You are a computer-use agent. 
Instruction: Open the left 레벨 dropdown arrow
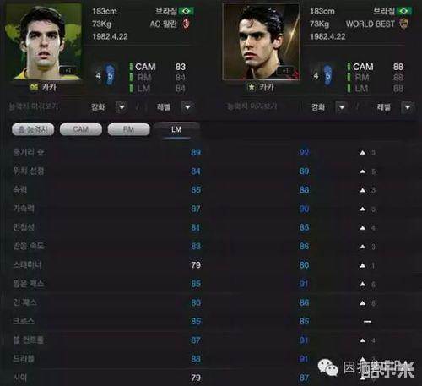pyautogui.click(x=187, y=107)
